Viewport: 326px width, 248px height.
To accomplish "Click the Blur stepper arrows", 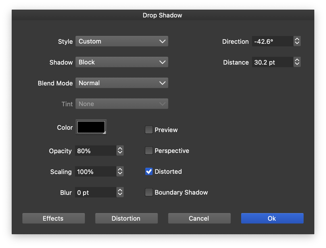I will coord(120,192).
